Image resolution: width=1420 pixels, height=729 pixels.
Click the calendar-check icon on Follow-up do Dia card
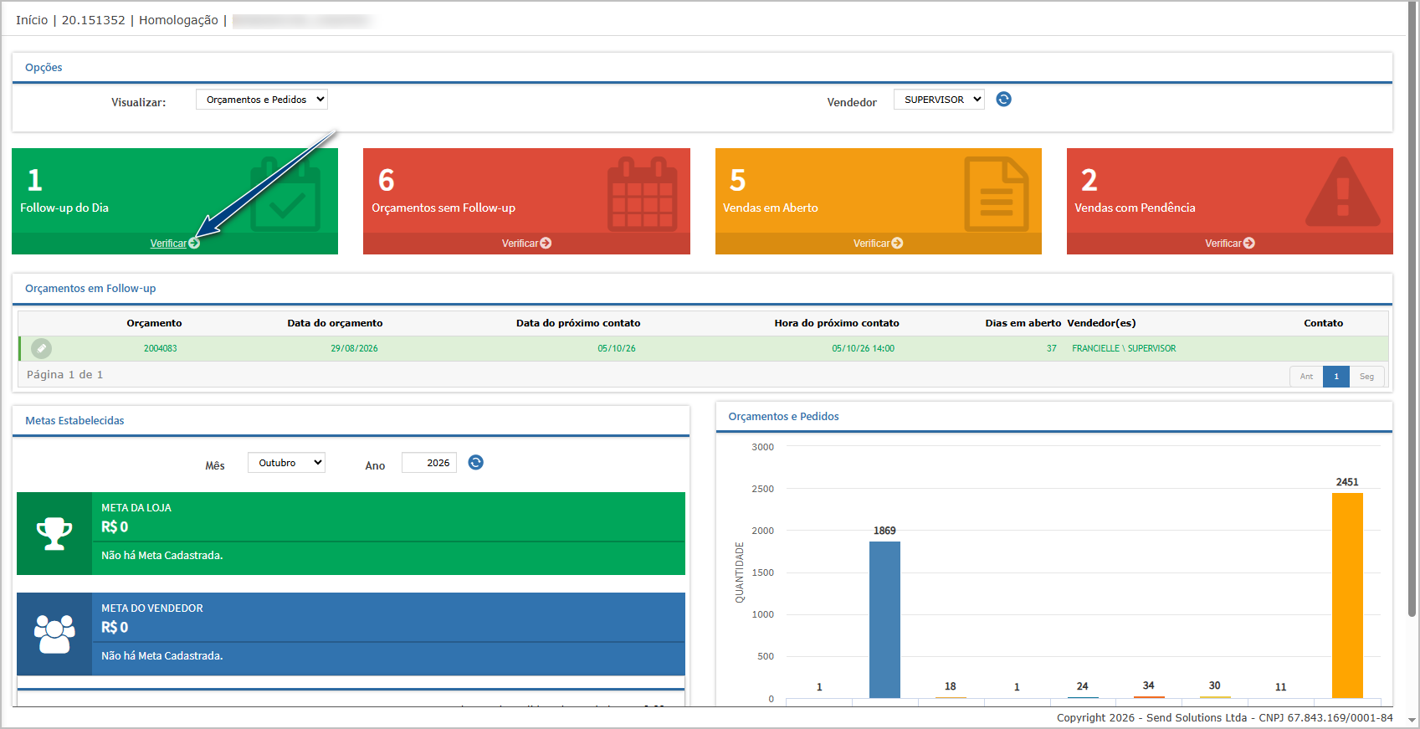tap(285, 194)
